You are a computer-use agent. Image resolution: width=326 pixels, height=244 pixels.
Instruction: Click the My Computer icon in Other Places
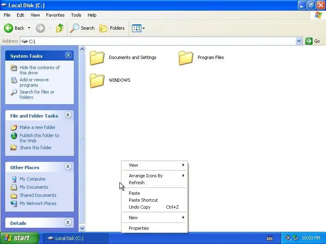14,179
